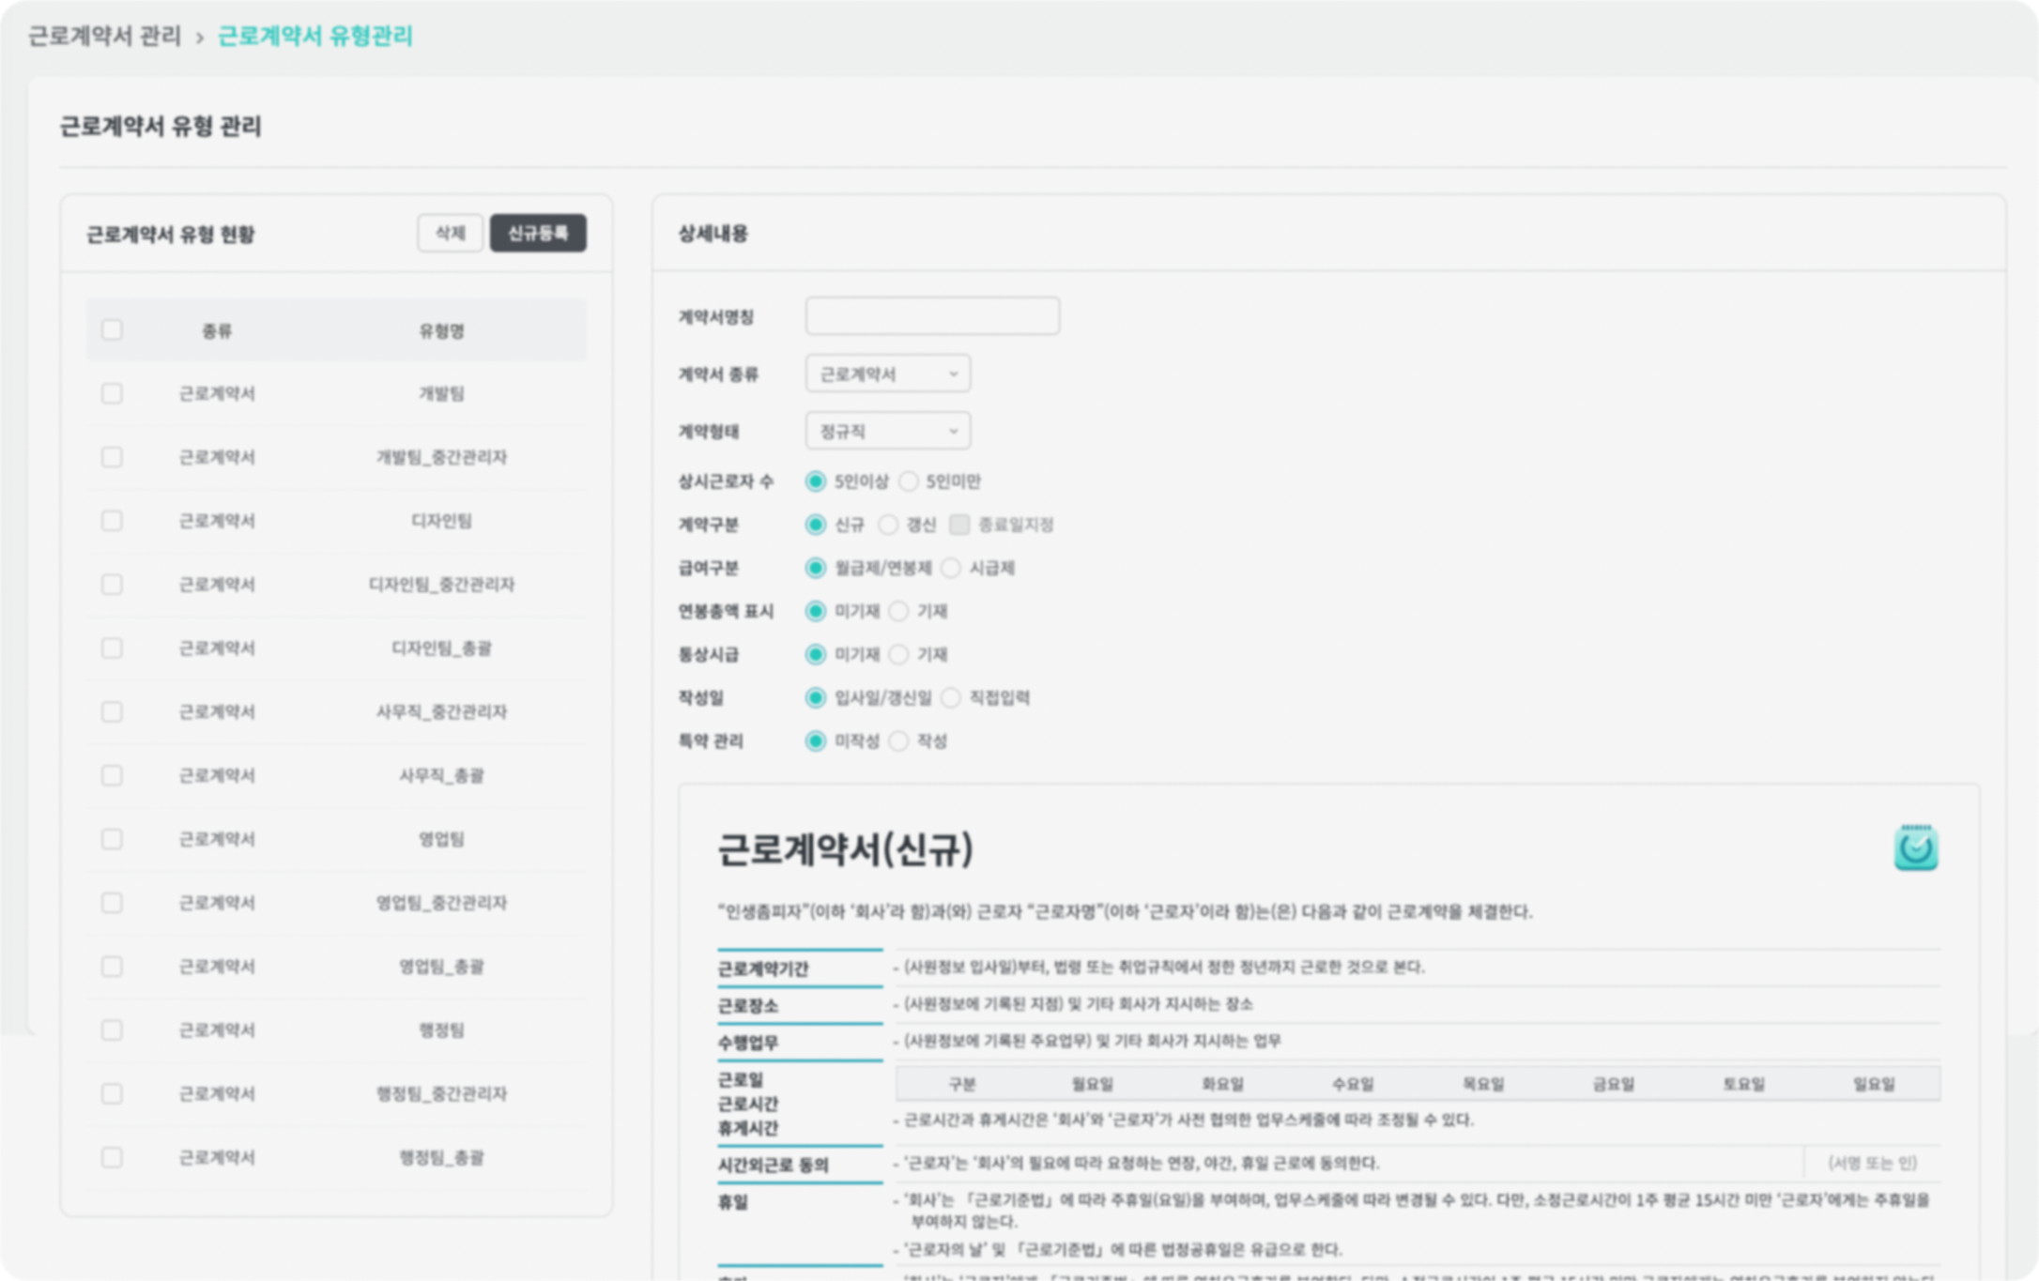Choose the 갱신 radio button
The height and width of the screenshot is (1281, 2039).
click(887, 525)
